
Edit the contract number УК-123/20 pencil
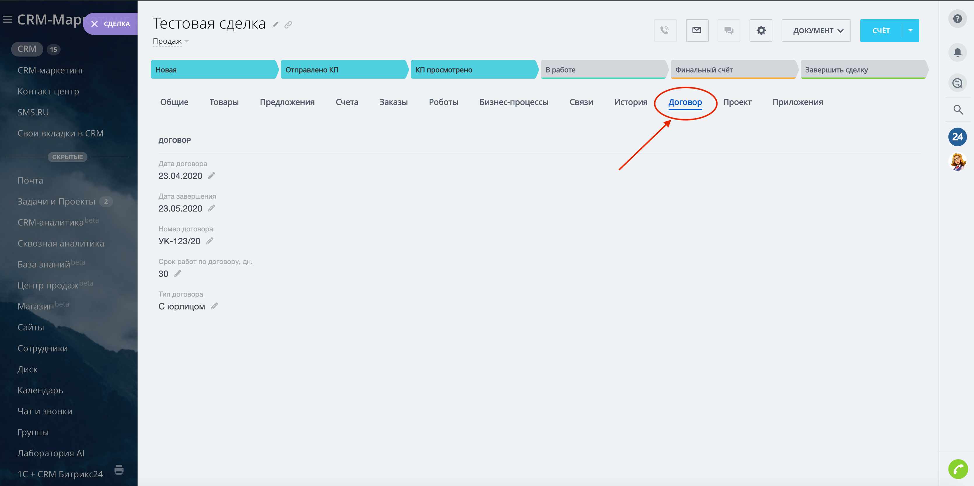click(210, 241)
